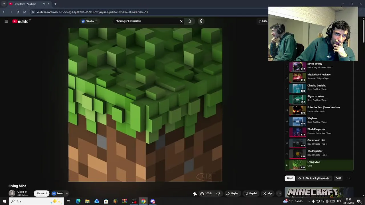Select Wayfarer in the playlist
The height and width of the screenshot is (205, 365).
click(319, 121)
